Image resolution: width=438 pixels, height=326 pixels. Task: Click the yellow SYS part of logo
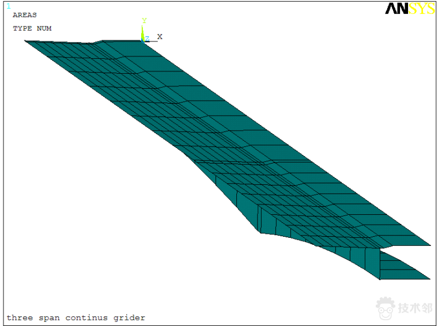click(422, 9)
